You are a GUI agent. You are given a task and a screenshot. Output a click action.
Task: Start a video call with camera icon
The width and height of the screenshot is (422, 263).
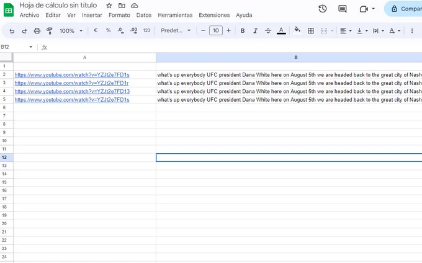click(364, 9)
